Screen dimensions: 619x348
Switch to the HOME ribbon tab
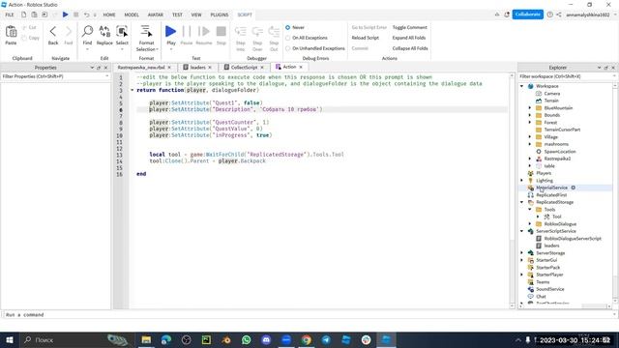coord(109,14)
